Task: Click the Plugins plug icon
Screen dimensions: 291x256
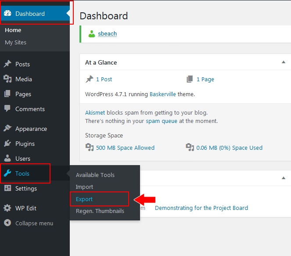Action: pos(7,143)
